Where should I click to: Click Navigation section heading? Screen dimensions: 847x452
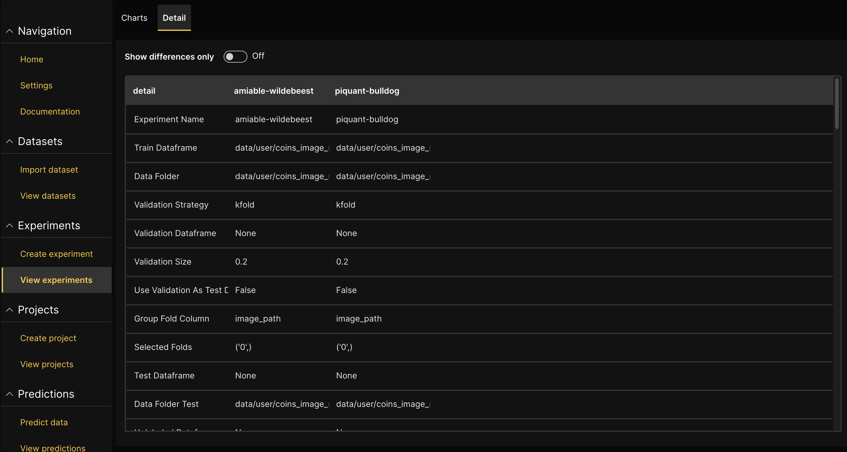tap(44, 31)
